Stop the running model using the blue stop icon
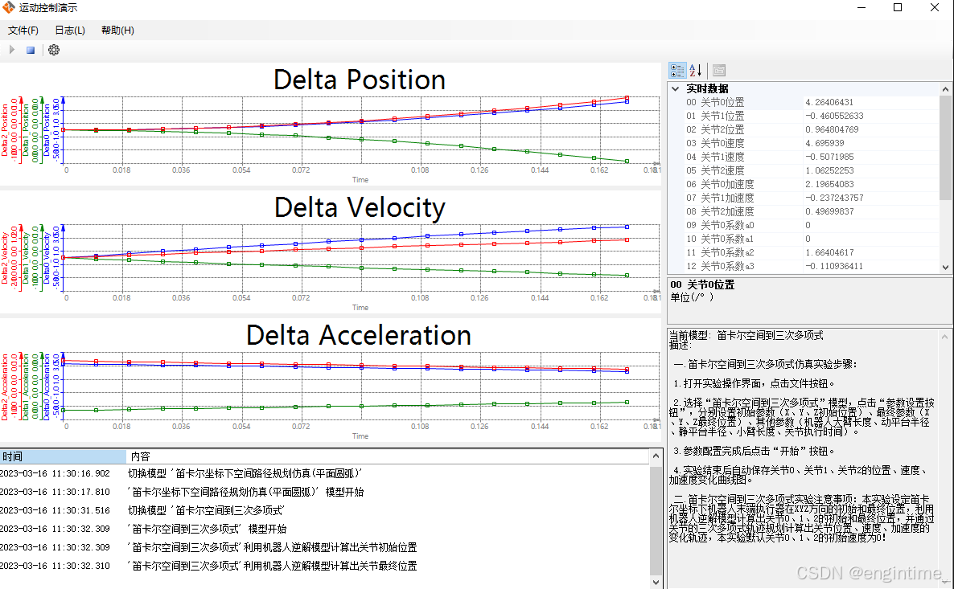The width and height of the screenshot is (954, 589). [x=30, y=49]
